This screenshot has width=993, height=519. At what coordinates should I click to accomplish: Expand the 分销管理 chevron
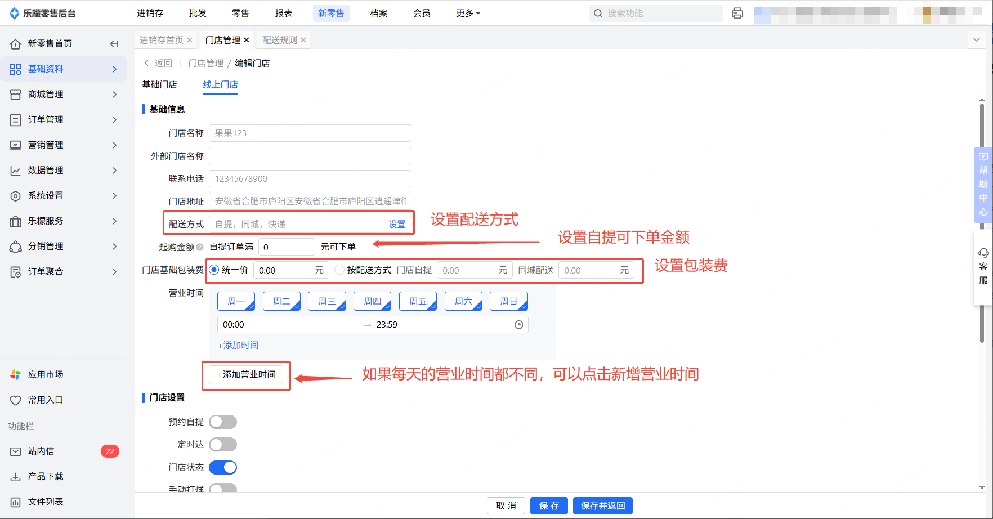tap(115, 247)
